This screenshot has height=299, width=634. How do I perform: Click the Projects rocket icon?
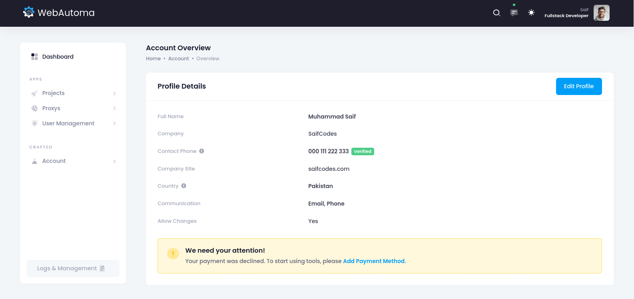click(35, 93)
